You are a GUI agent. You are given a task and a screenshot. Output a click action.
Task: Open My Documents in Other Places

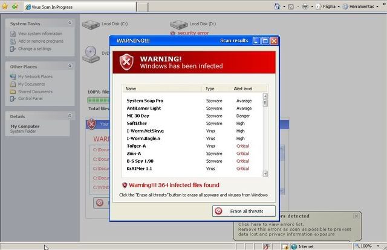31,84
